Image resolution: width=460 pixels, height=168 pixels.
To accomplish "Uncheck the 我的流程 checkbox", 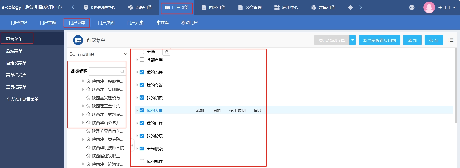I will pyautogui.click(x=142, y=72).
